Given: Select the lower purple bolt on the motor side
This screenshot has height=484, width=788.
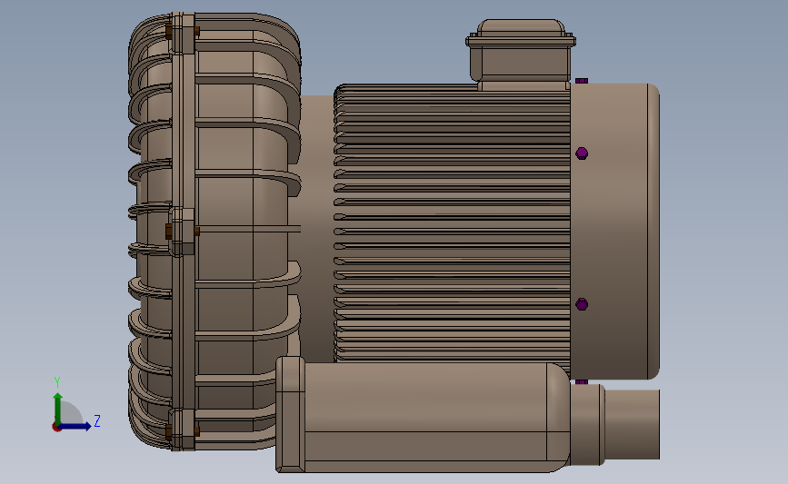Looking at the screenshot, I should coord(582,304).
